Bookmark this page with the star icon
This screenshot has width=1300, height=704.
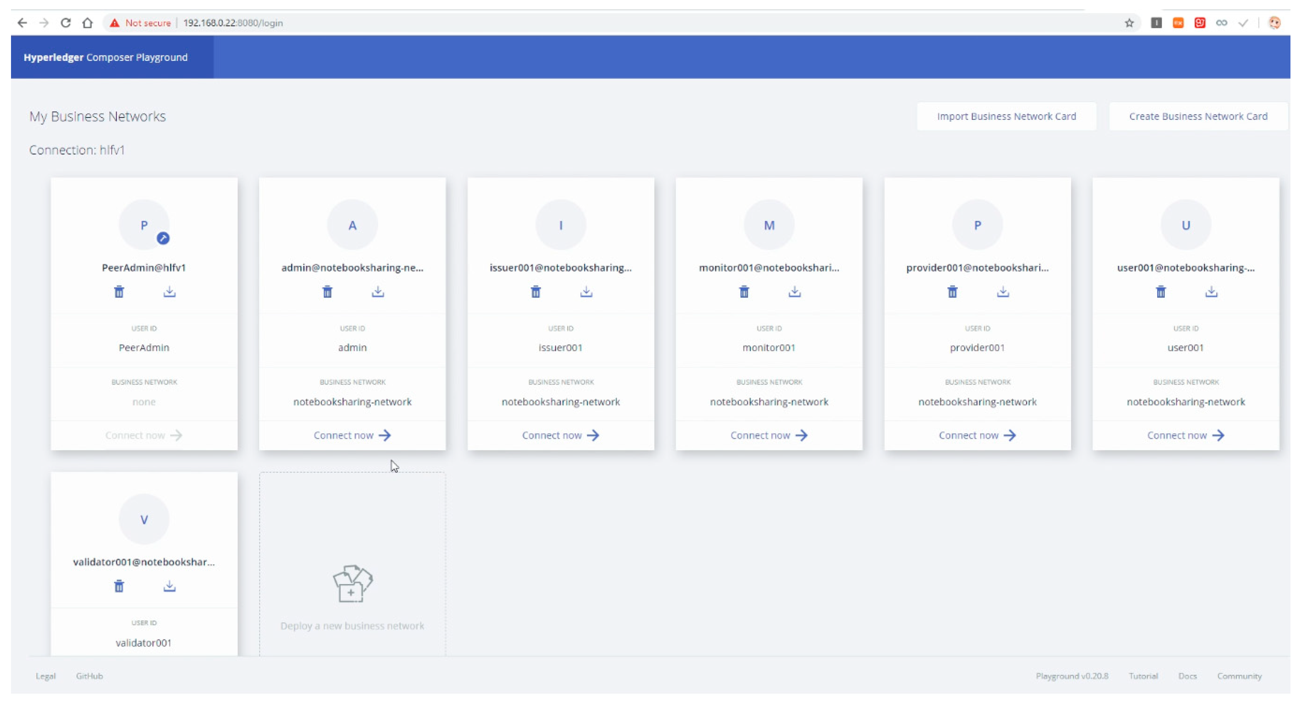[x=1129, y=23]
